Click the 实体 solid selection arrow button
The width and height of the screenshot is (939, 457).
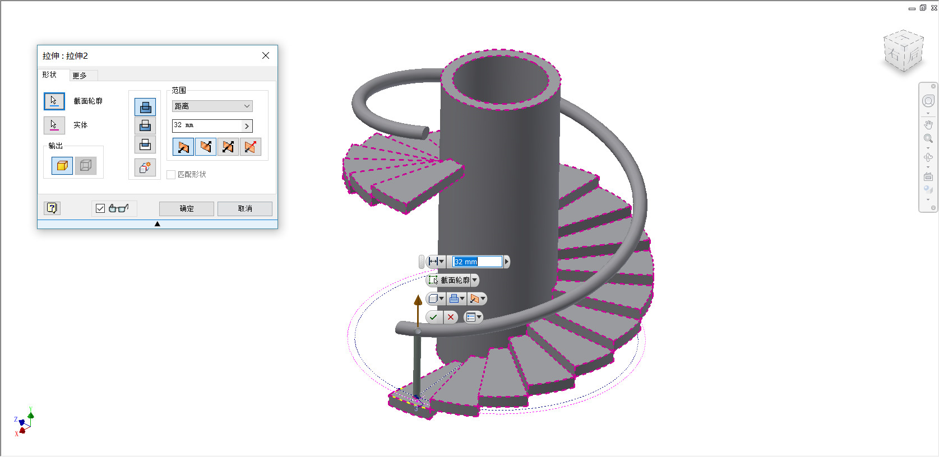pos(54,125)
